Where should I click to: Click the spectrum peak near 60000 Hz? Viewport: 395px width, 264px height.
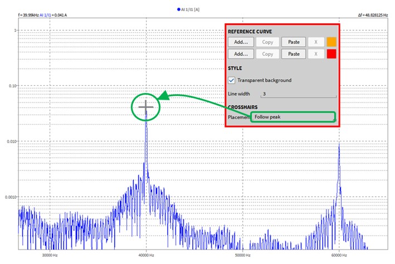(339, 146)
